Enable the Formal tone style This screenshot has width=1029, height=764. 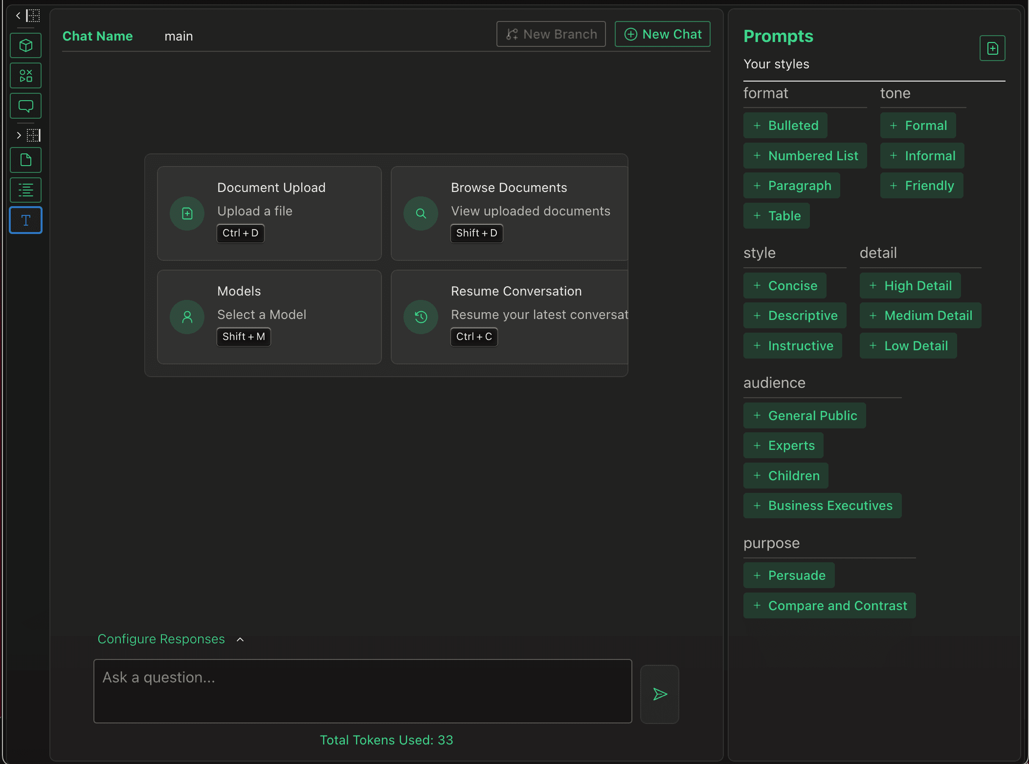(917, 126)
